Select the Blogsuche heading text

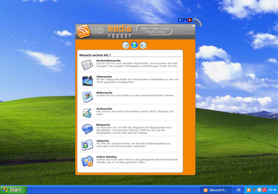(103, 125)
